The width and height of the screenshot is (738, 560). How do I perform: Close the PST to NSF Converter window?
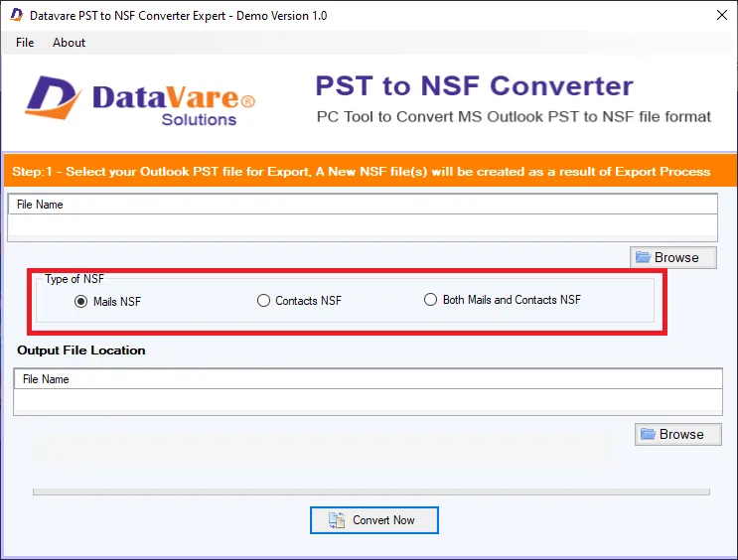(722, 15)
